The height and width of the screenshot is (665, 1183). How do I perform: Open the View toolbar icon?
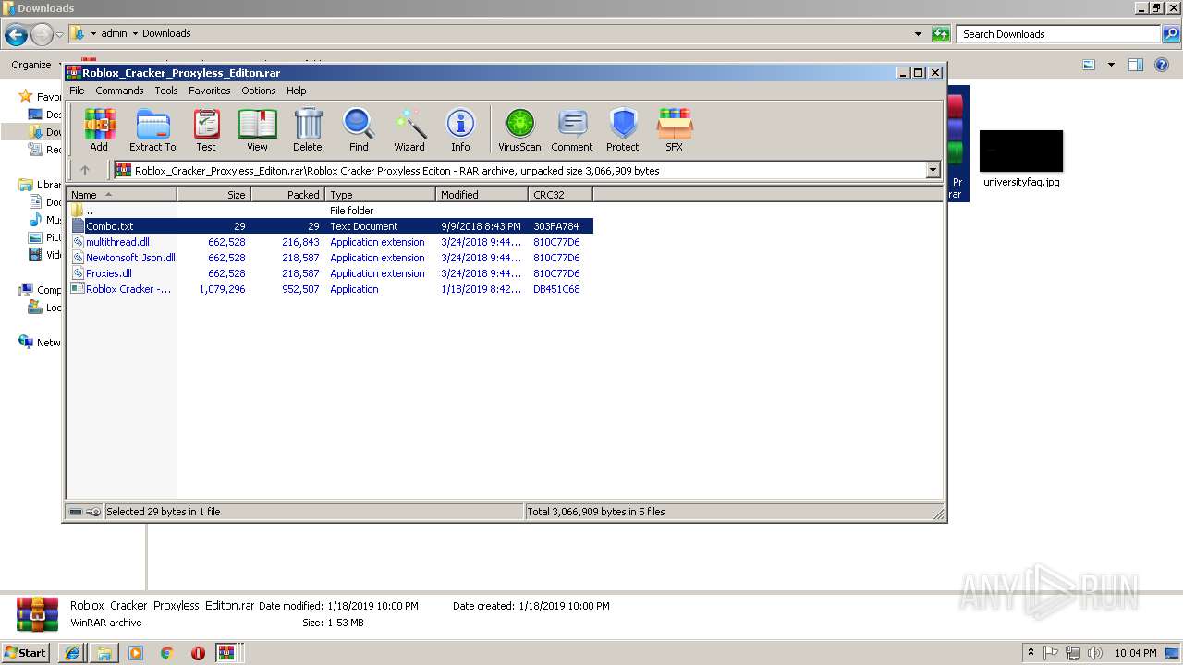tap(257, 130)
